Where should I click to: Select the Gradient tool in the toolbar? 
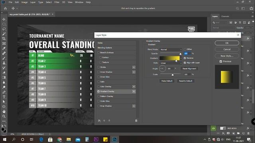(x=4, y=77)
